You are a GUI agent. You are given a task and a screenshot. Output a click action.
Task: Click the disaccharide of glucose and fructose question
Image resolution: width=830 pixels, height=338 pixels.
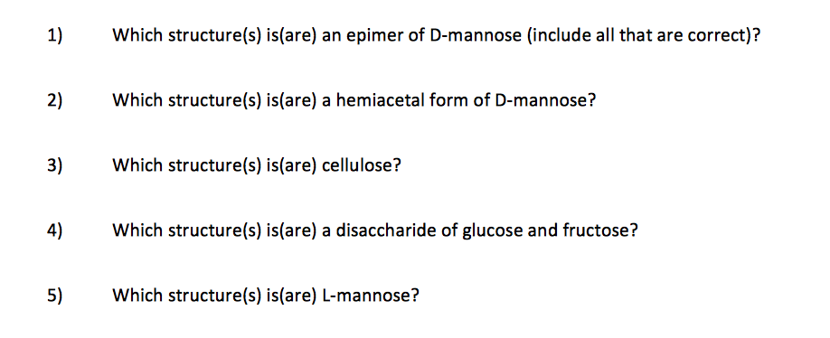(x=375, y=230)
